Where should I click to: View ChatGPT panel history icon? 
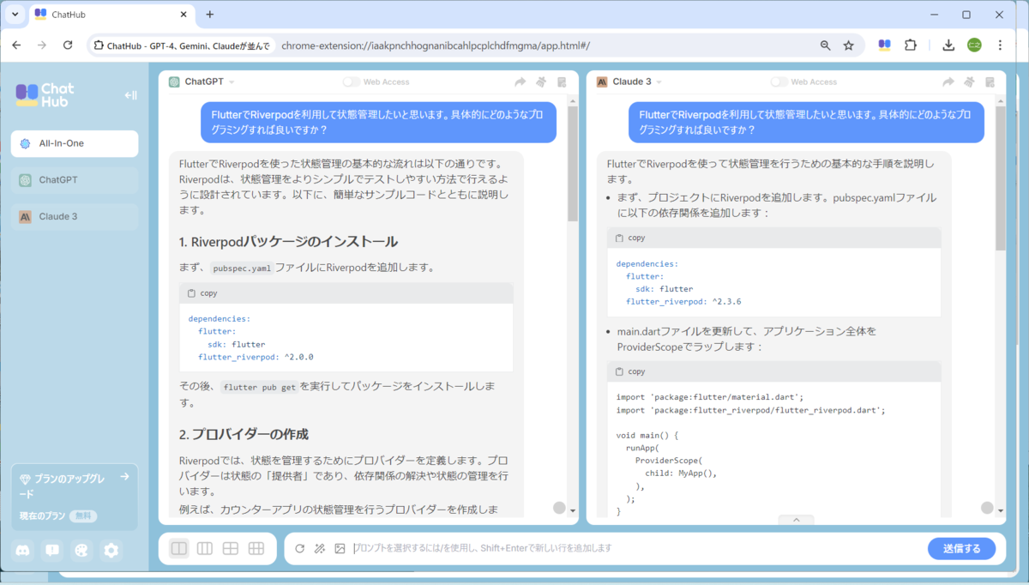click(562, 81)
